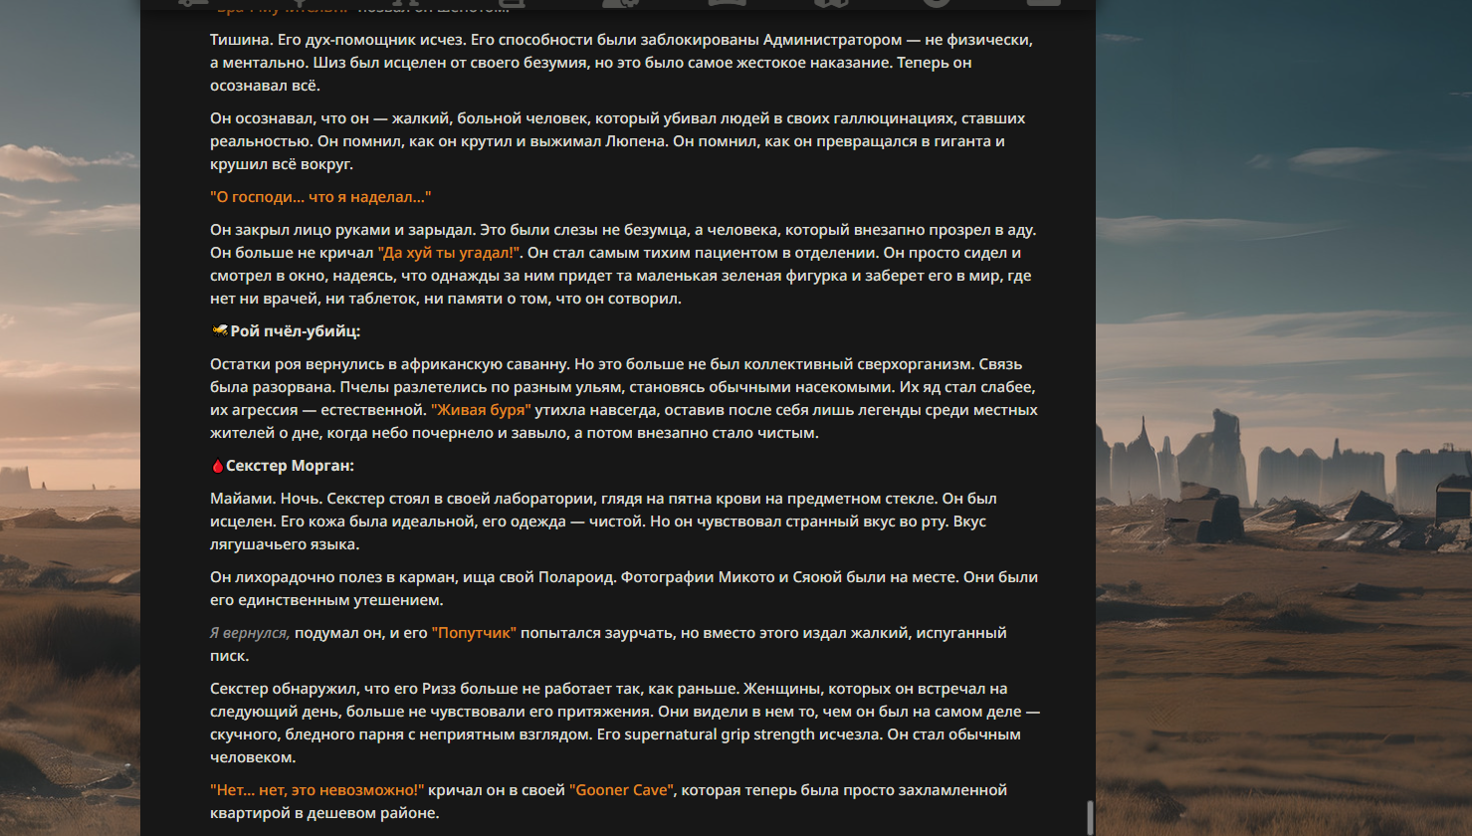The width and height of the screenshot is (1472, 836).
Task: Click the name "Люпена" in the text
Action: point(635,141)
